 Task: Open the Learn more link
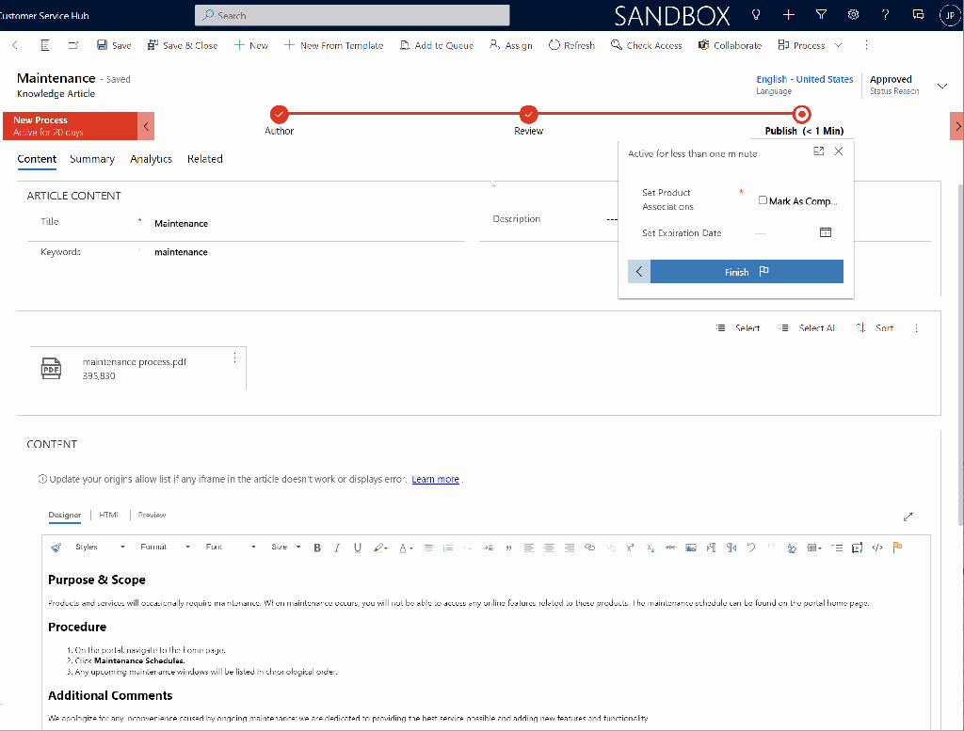pyautogui.click(x=435, y=479)
